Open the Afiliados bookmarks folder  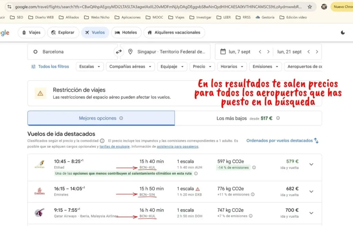(69, 17)
